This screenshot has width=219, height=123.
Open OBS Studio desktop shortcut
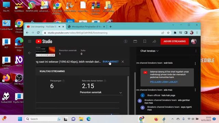[19, 79]
